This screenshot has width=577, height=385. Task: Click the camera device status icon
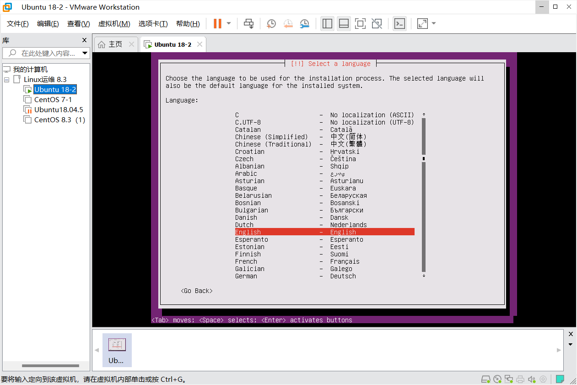tap(543, 380)
